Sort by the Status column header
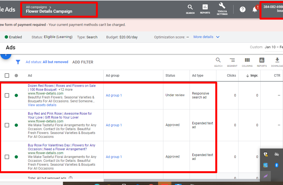 pos(170,76)
